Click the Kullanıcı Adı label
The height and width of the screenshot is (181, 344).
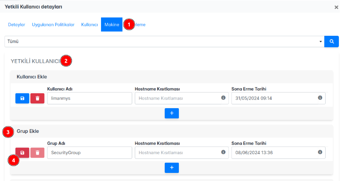click(59, 89)
